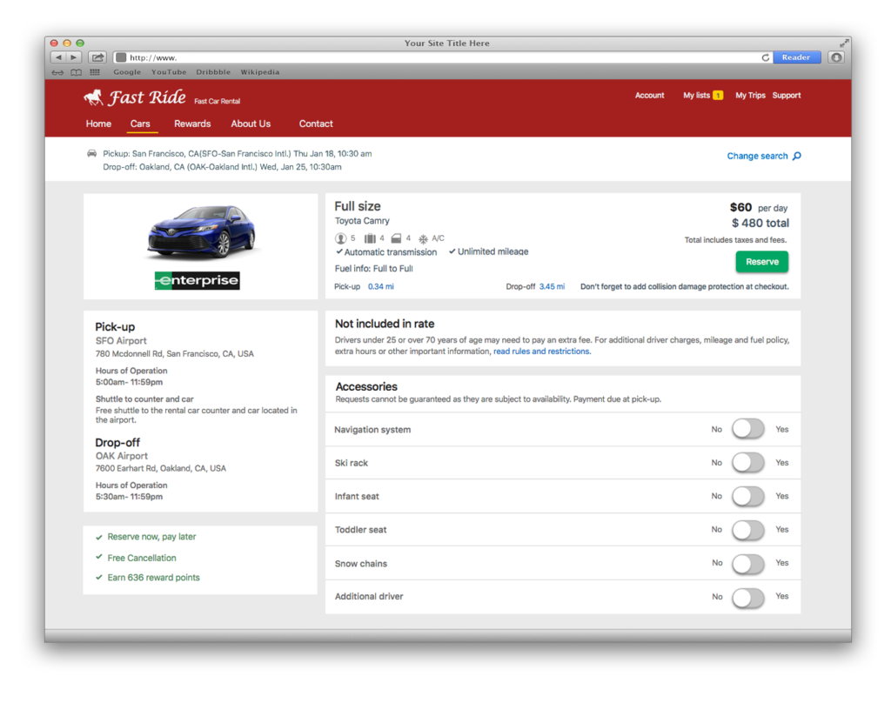Turn on the Ski rack switch

coord(747,463)
